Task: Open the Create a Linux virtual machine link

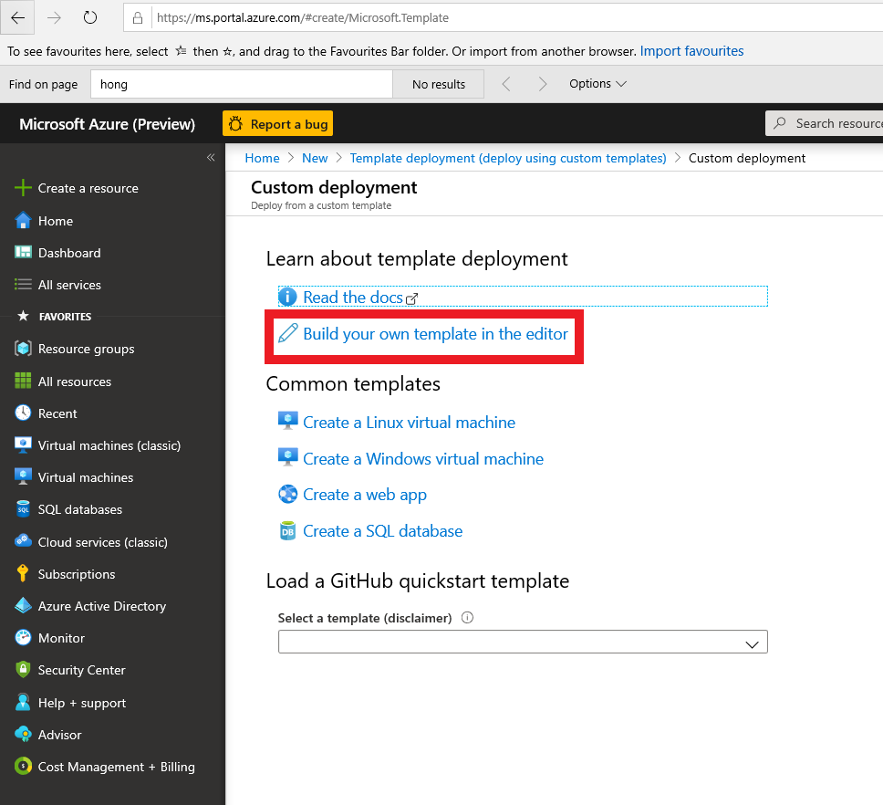Action: [409, 423]
